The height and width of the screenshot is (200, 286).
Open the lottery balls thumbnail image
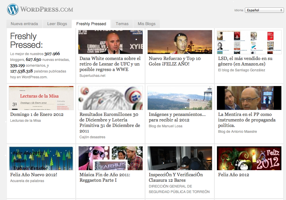point(111,98)
